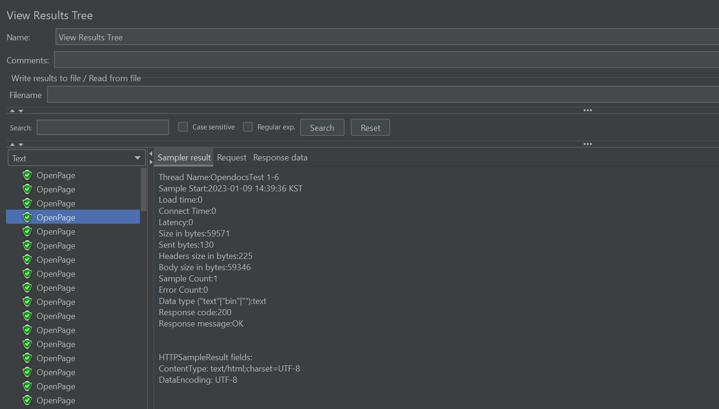Click the up arrow on the divider above the Search row
Image resolution: width=719 pixels, height=409 pixels.
pos(13,111)
